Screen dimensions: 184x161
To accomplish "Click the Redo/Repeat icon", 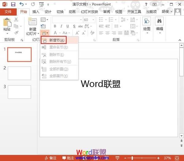I will (33, 4).
